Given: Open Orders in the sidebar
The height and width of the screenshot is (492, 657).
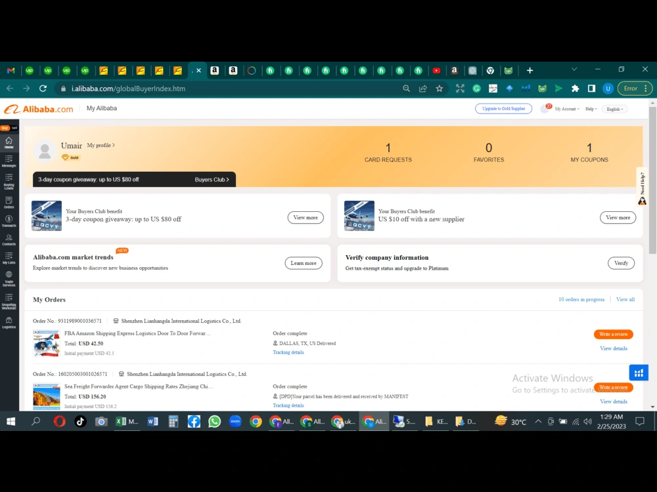Looking at the screenshot, I should (x=9, y=203).
